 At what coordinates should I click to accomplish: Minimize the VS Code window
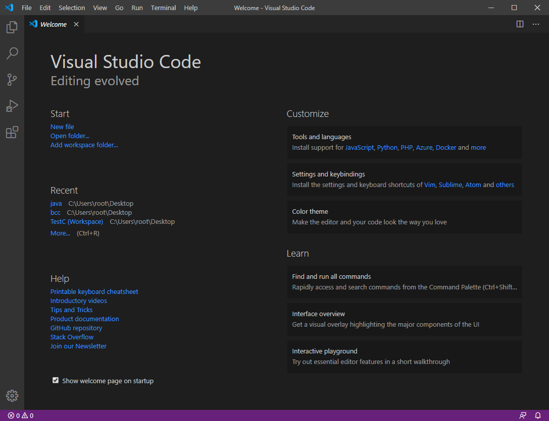click(x=491, y=8)
